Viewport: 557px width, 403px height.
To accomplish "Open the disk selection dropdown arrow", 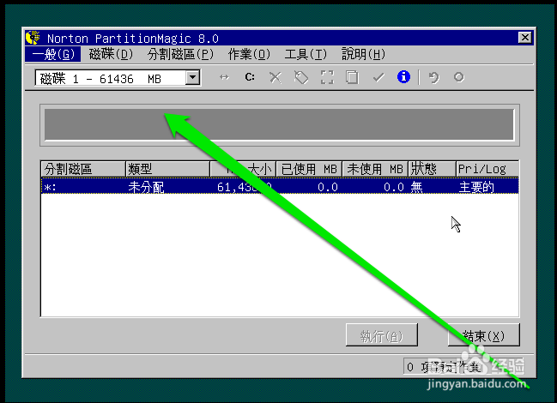I will tap(192, 77).
